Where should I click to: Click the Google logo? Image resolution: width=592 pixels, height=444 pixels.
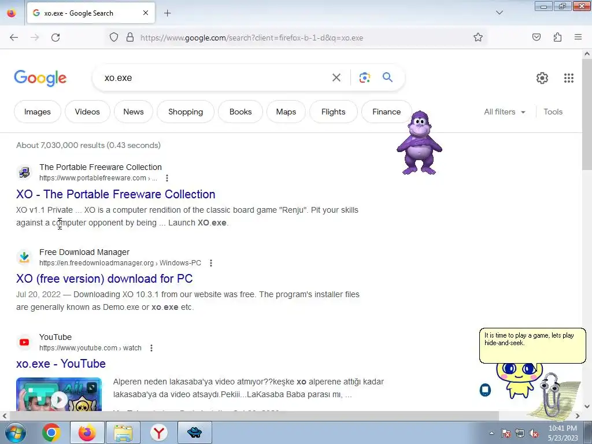coord(40,78)
